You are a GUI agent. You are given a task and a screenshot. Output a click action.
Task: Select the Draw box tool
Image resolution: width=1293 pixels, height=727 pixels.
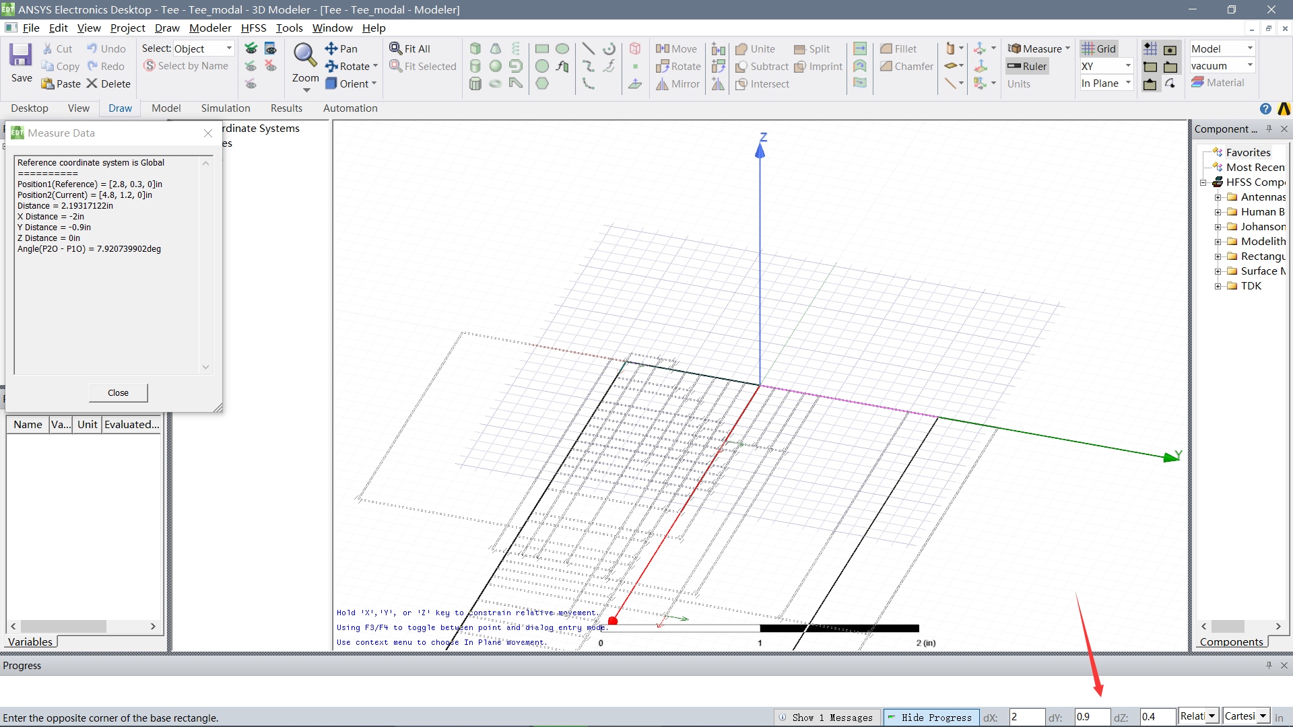pyautogui.click(x=475, y=48)
